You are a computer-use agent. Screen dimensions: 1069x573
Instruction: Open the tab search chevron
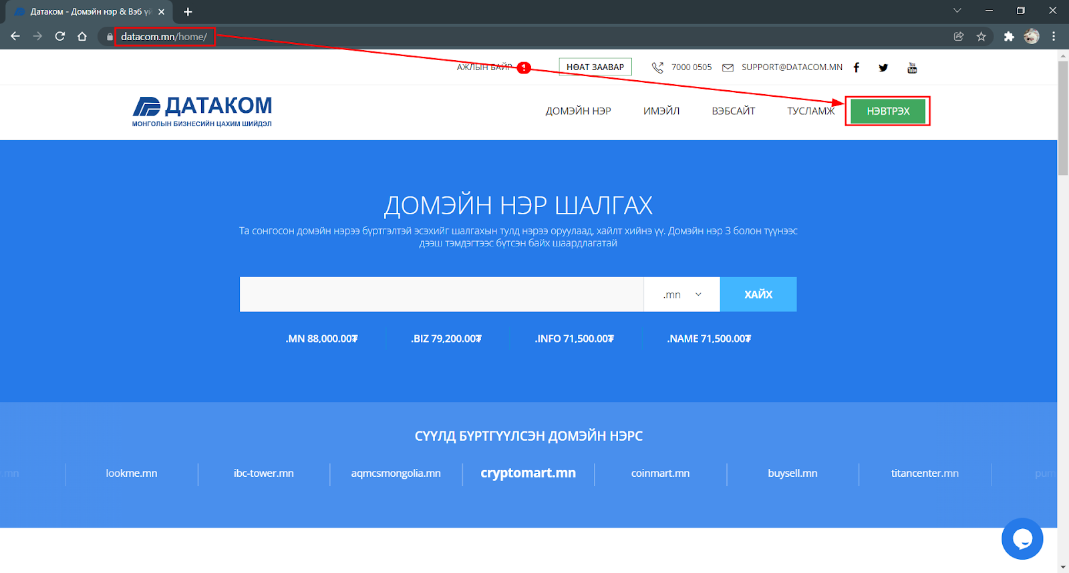pos(957,11)
